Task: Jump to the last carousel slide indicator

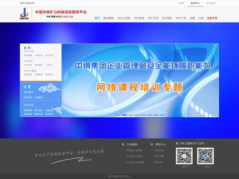Action: coord(162,115)
